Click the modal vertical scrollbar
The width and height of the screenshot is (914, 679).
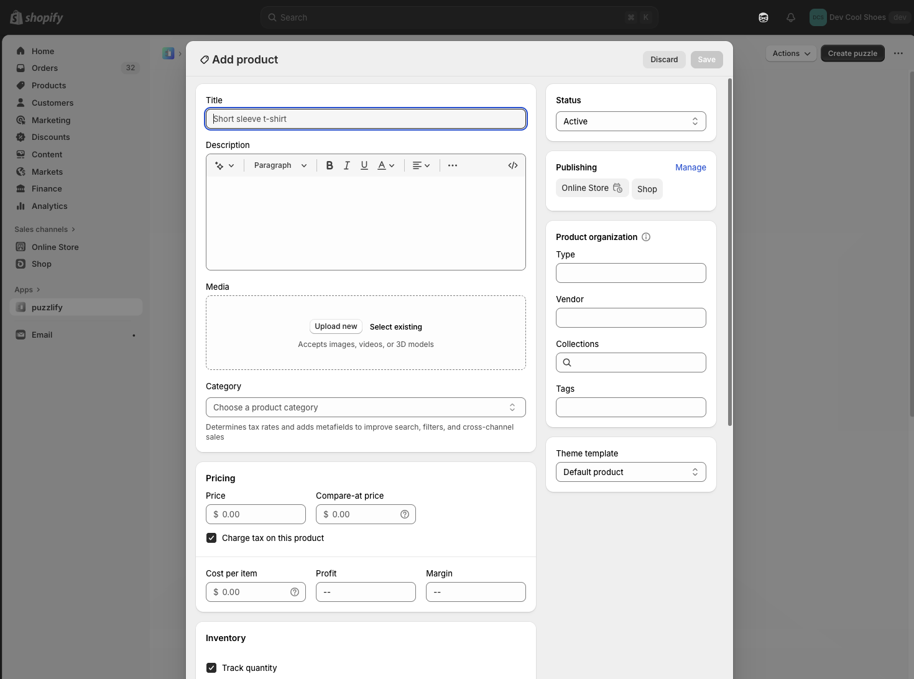click(730, 252)
